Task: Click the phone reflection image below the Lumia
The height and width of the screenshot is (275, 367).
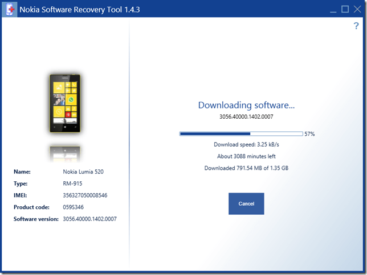Action: pos(64,152)
